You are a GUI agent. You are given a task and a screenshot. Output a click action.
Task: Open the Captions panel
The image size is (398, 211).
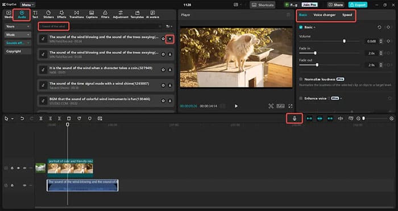92,14
